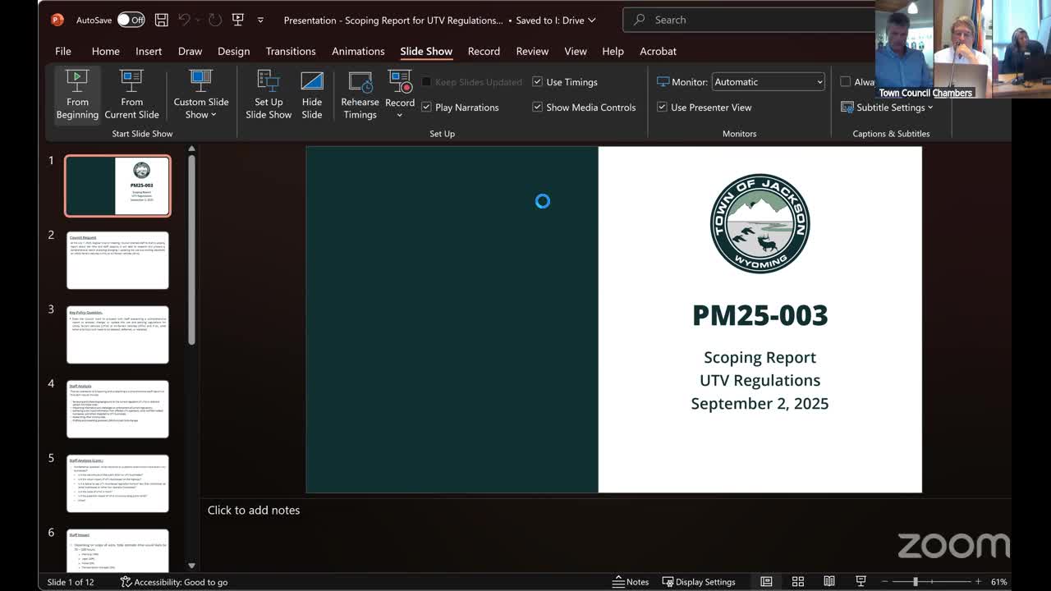
Task: Switch to the Insert tab
Action: [149, 51]
